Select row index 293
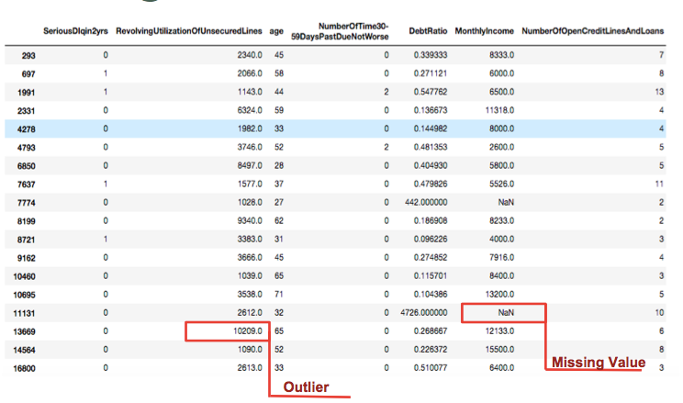The width and height of the screenshot is (683, 403). 28,56
